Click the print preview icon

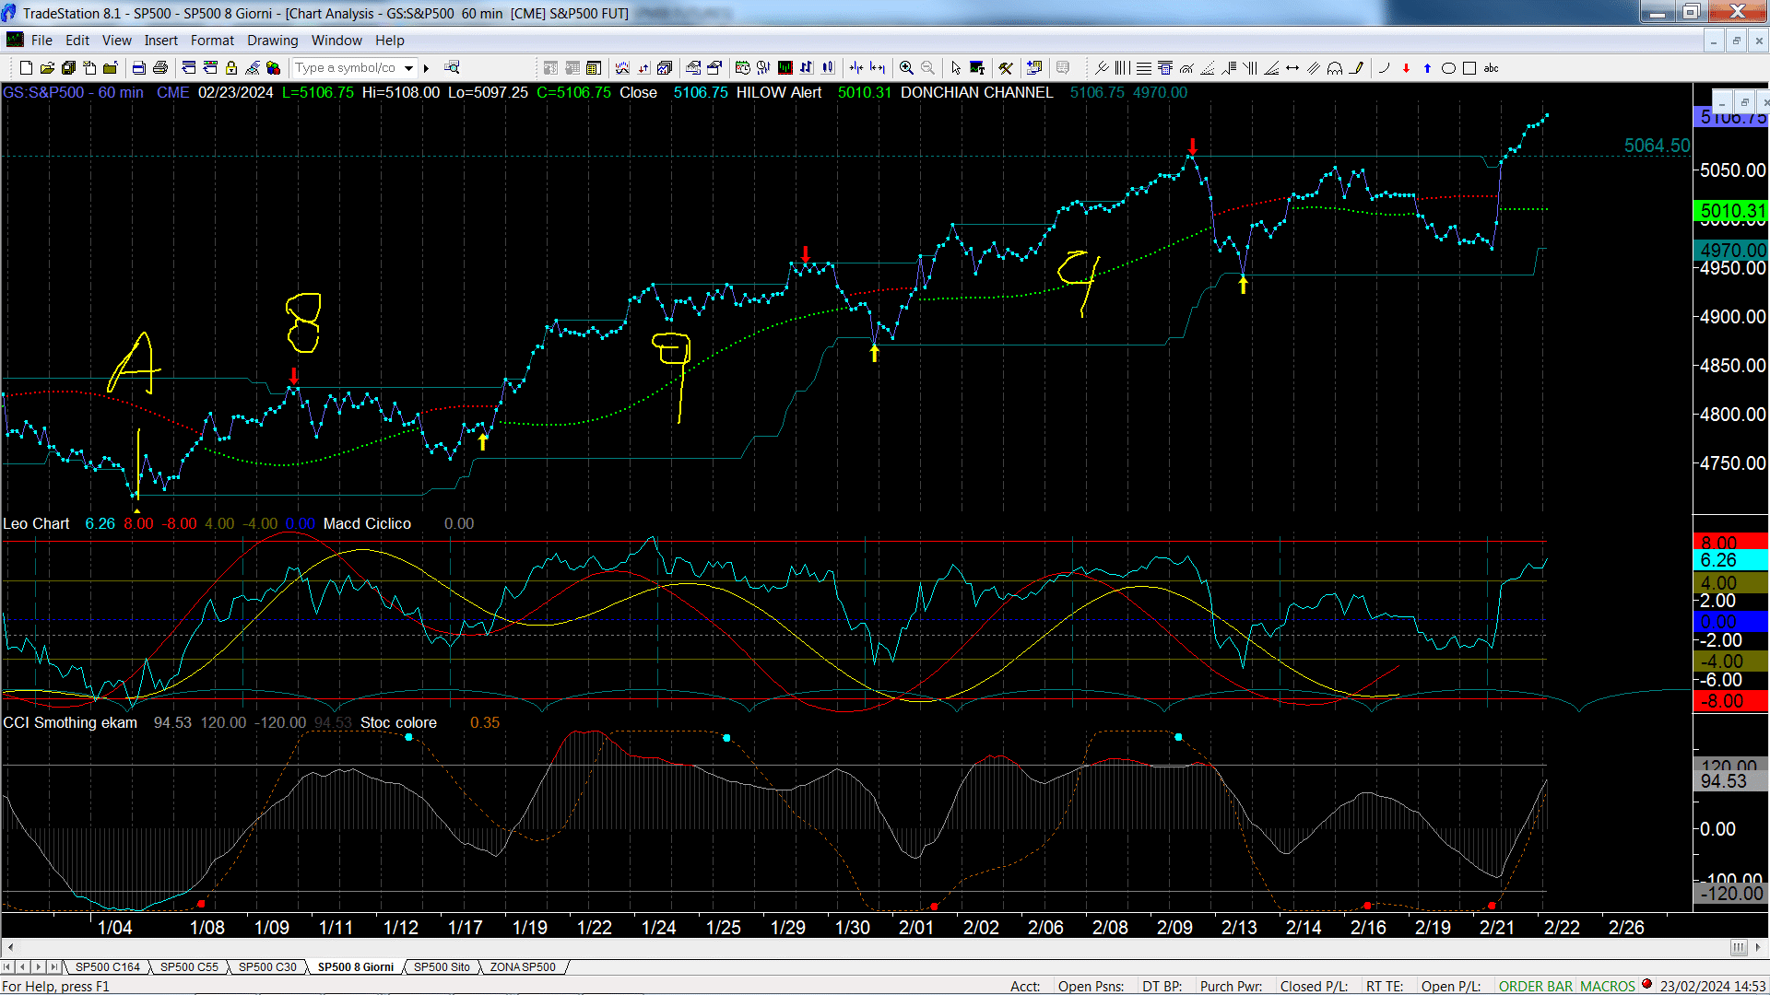coord(138,68)
